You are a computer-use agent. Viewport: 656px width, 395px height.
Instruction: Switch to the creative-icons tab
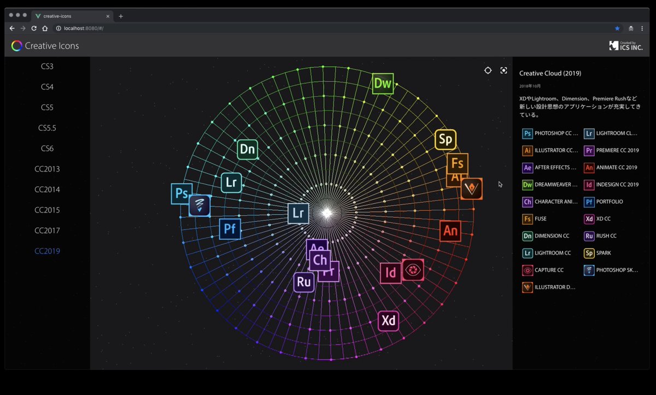click(72, 16)
